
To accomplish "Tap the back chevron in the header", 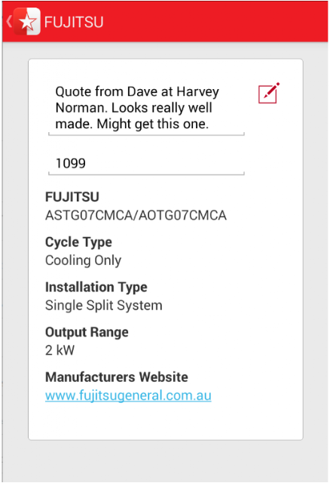I will point(9,22).
